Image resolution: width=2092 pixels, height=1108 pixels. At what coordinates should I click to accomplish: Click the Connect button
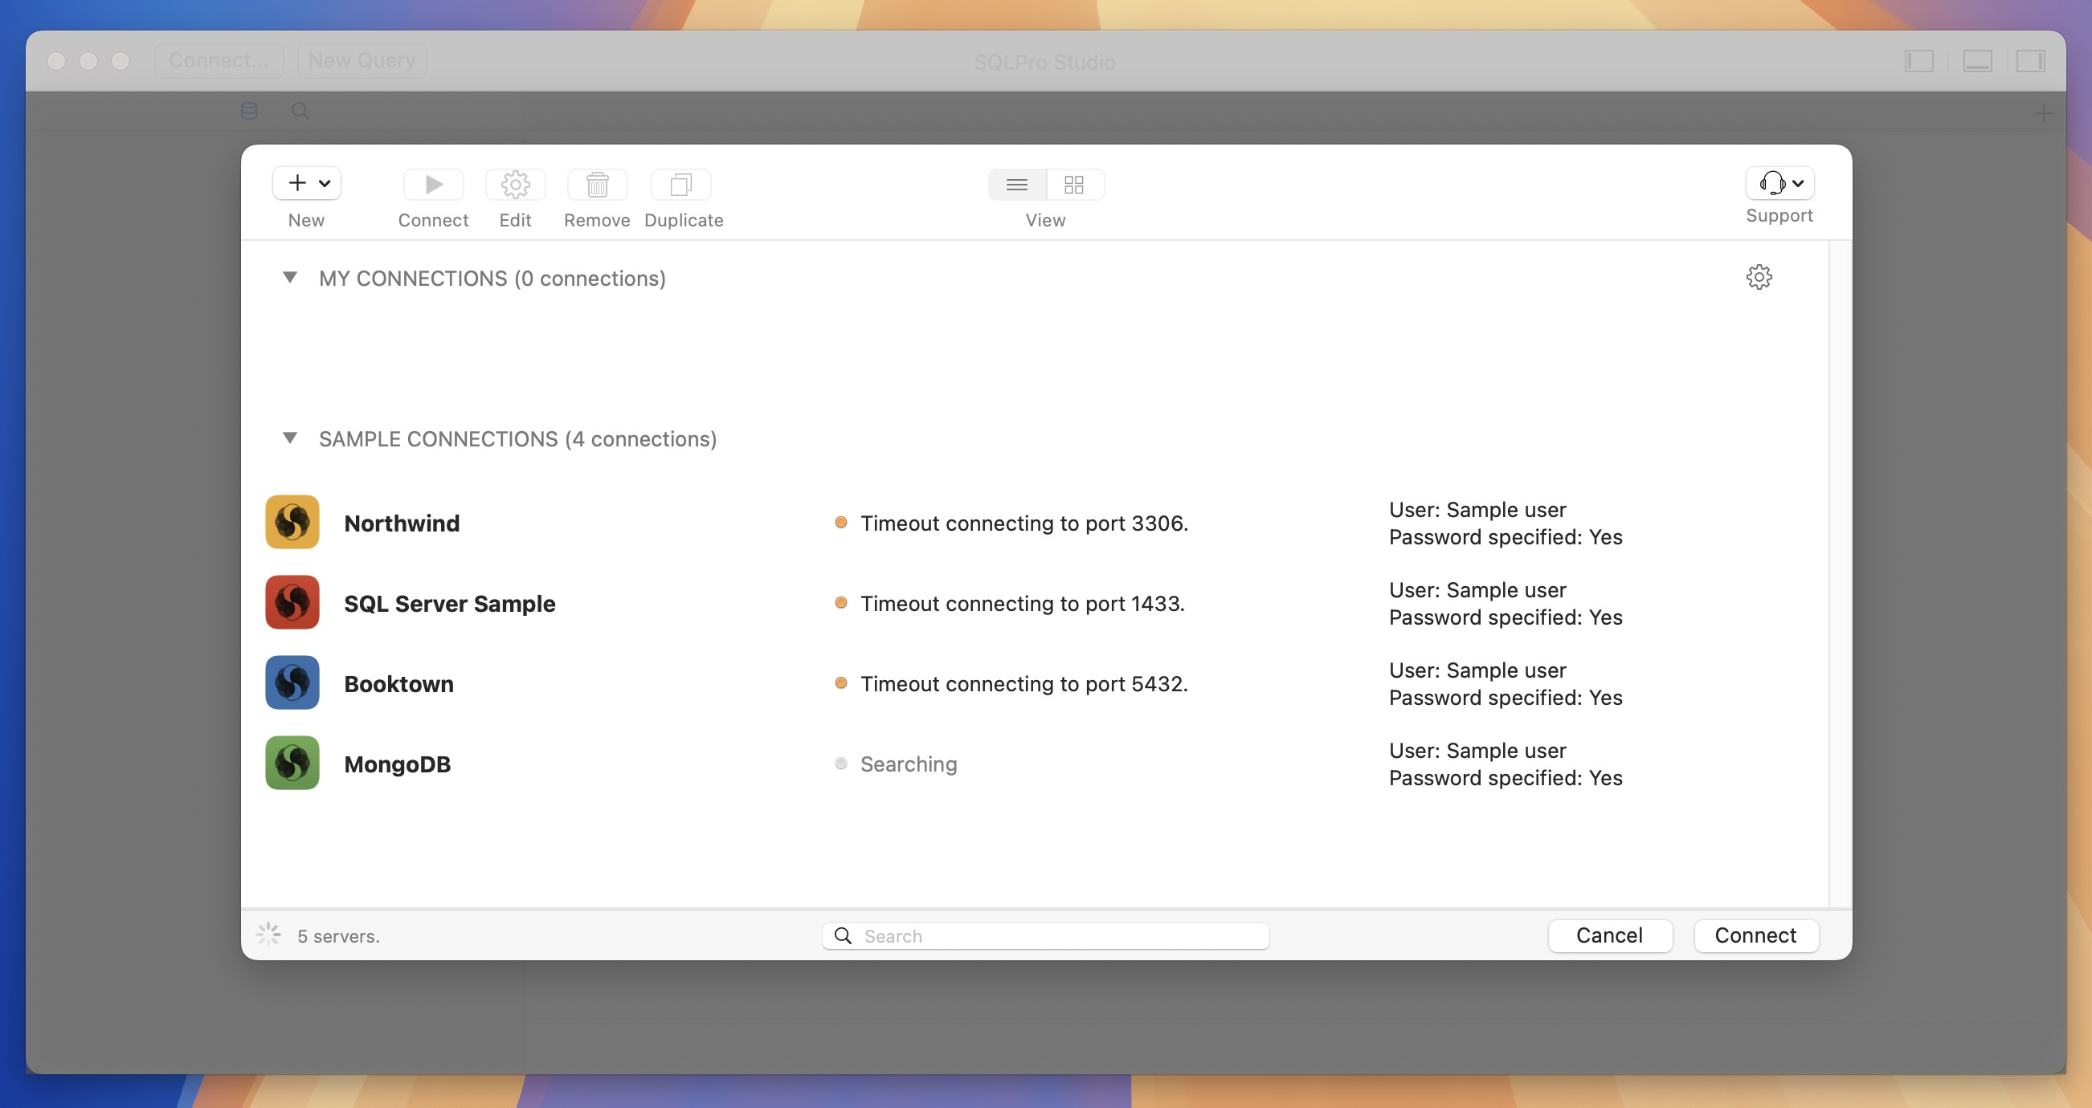[1756, 935]
